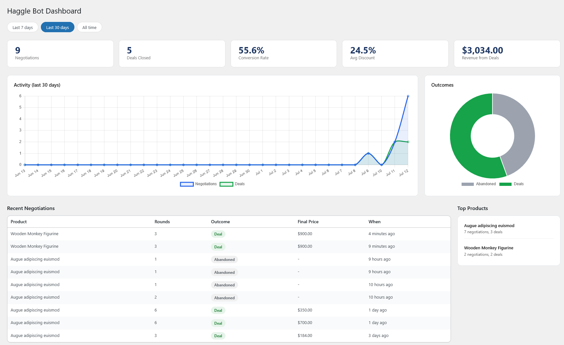Click the Outcome column header
564x345 pixels.
coord(220,222)
